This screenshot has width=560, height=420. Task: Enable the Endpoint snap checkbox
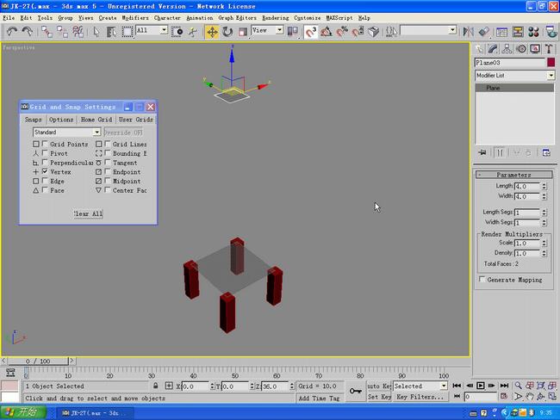(108, 171)
